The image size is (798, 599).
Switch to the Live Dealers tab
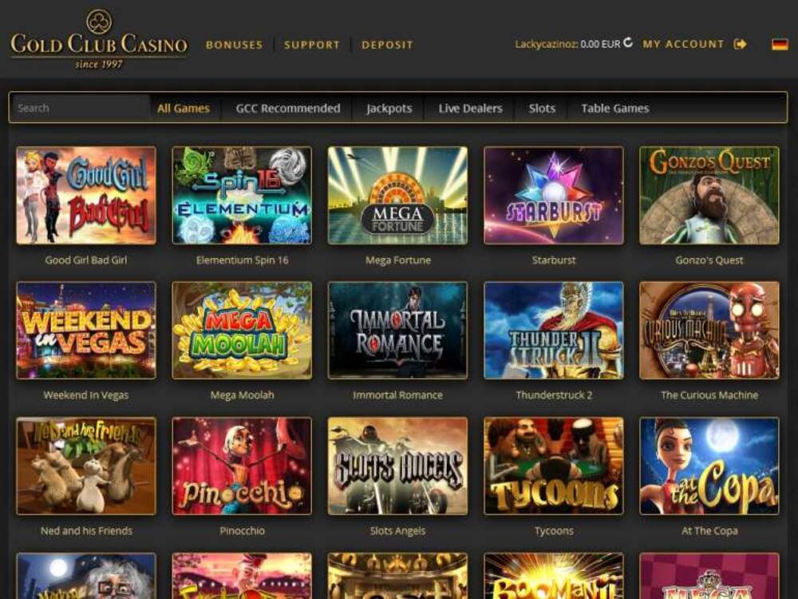pos(470,108)
